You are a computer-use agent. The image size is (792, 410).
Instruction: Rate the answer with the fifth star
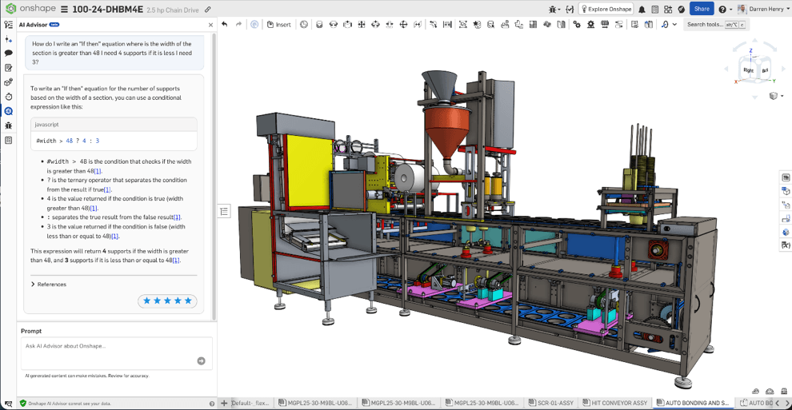pyautogui.click(x=188, y=301)
